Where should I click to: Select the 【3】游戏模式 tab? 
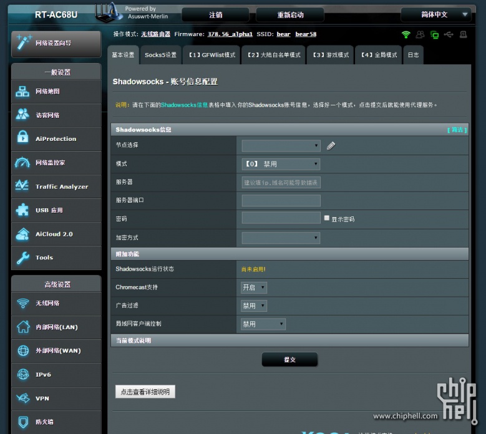coord(331,55)
